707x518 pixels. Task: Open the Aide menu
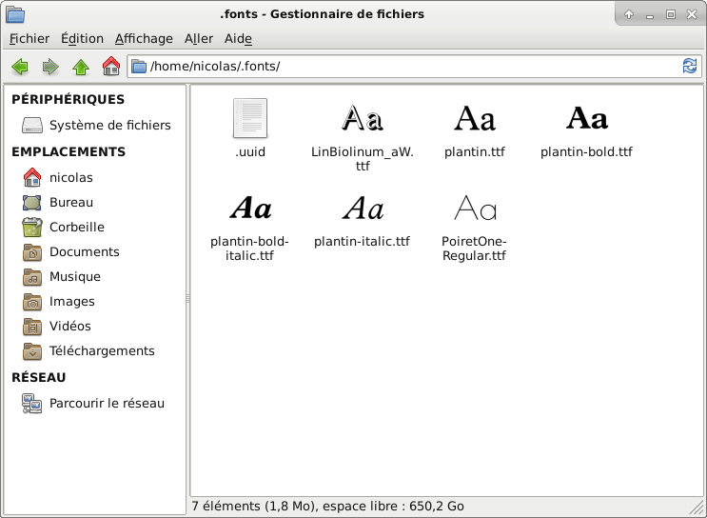coord(238,39)
